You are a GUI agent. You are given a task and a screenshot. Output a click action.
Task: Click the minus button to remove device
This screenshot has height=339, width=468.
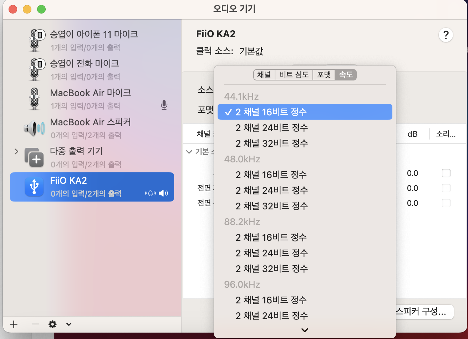click(35, 324)
